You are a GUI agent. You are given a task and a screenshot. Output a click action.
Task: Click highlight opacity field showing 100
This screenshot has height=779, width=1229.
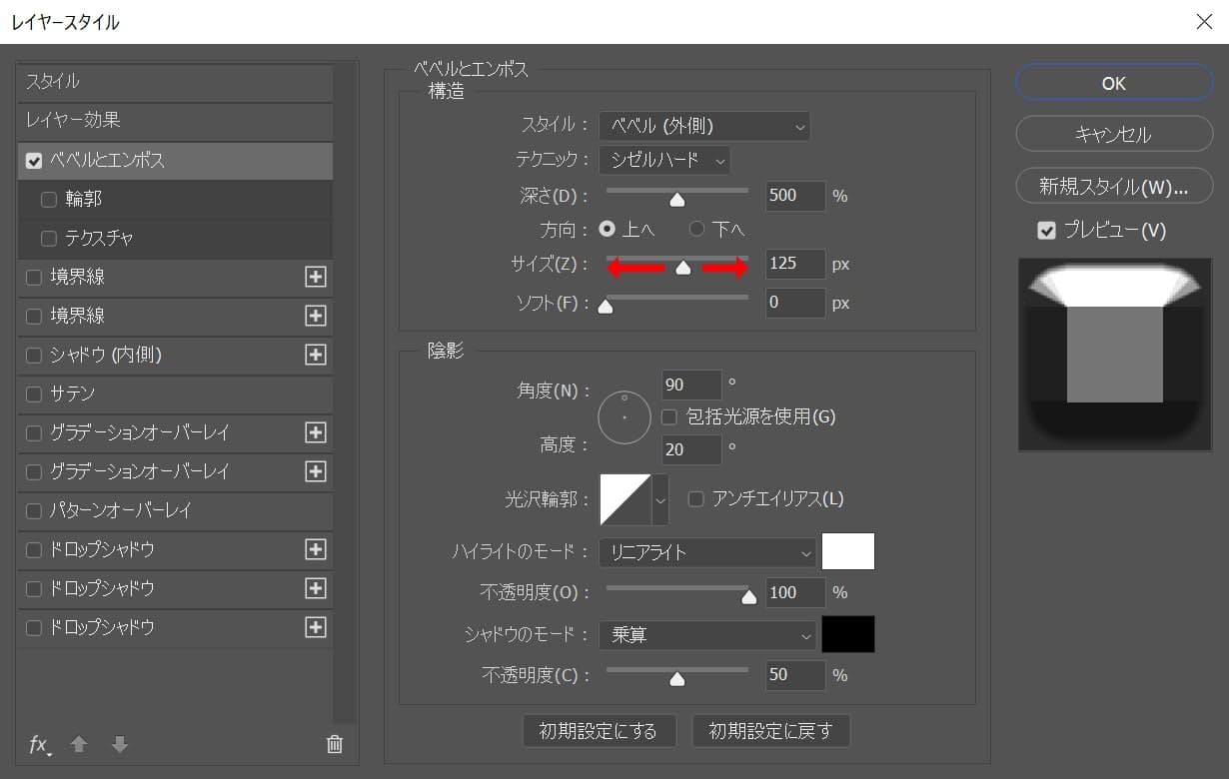(795, 593)
